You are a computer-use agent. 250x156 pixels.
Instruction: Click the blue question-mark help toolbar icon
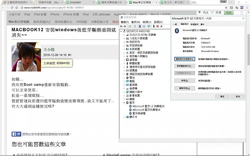point(140,26)
